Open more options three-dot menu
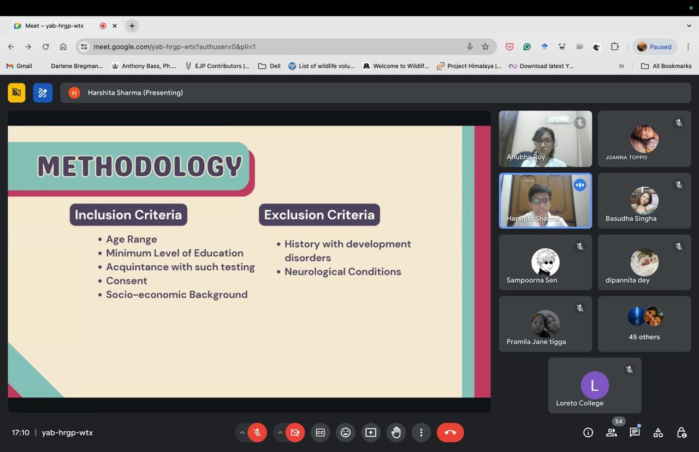Screen dimensions: 699x452 (x=421, y=432)
